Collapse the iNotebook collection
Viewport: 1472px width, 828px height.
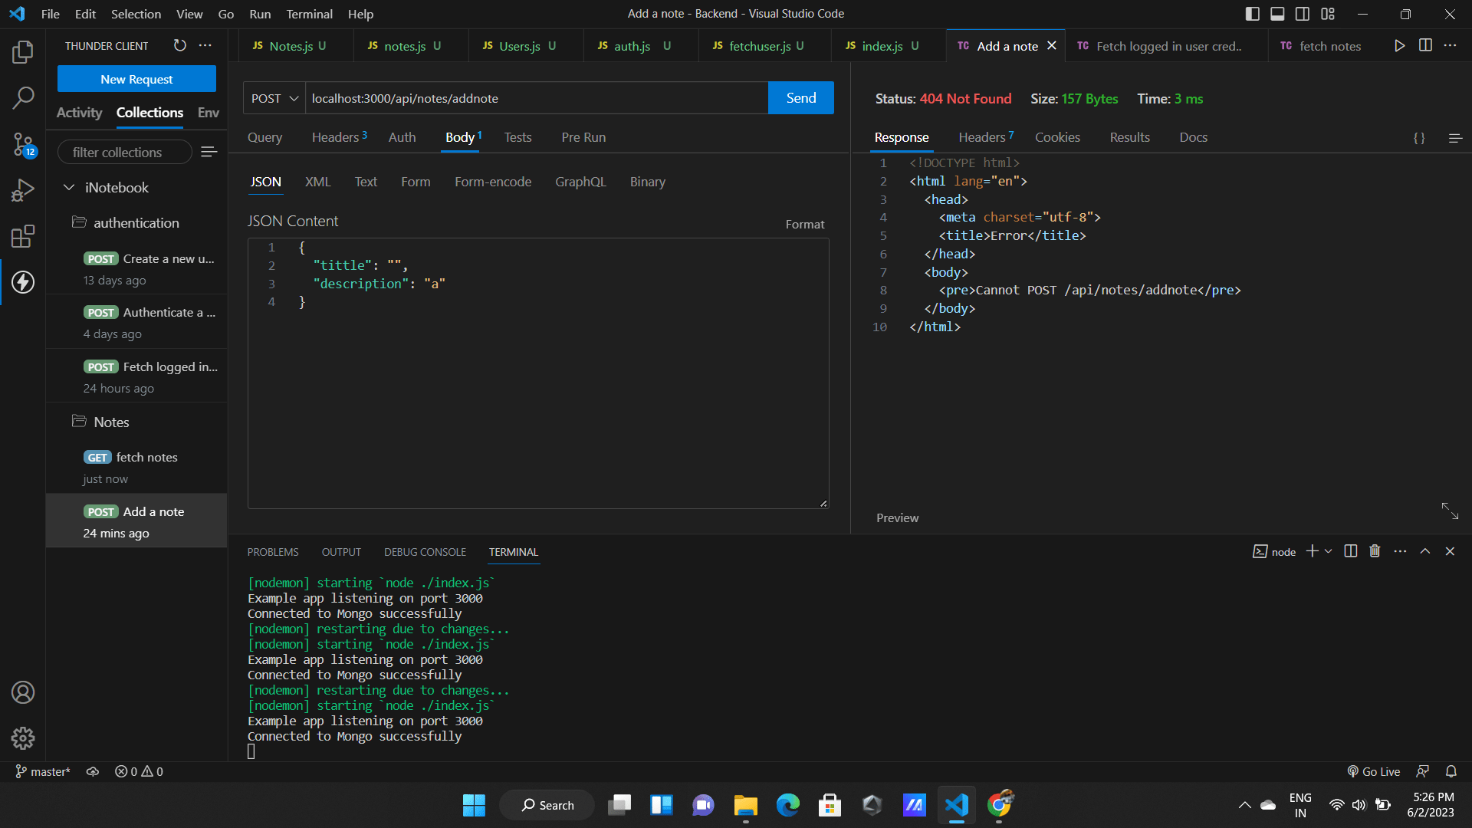click(x=69, y=187)
